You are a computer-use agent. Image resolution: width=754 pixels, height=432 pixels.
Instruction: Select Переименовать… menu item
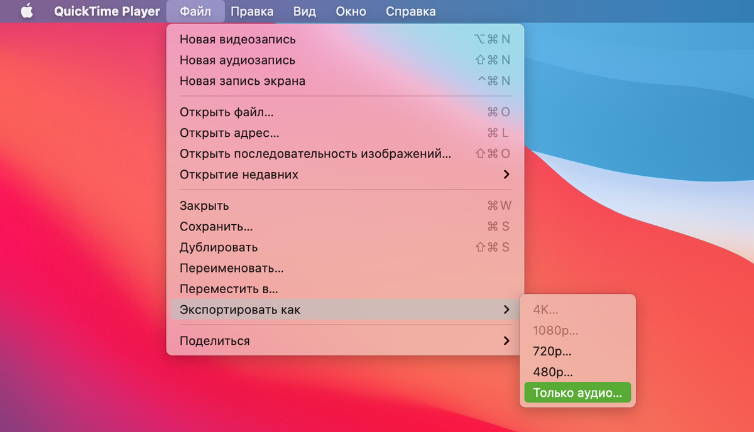point(345,268)
